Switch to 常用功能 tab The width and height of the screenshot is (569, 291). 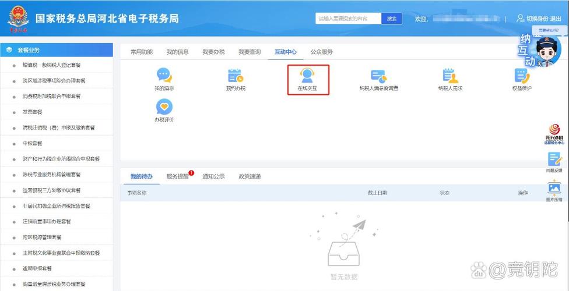[142, 52]
